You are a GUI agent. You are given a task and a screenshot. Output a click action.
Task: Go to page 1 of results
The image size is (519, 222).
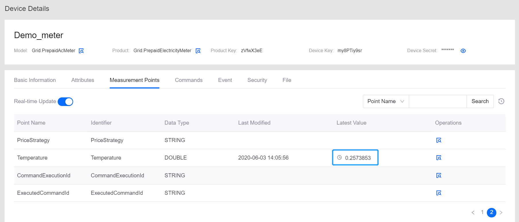(482, 212)
